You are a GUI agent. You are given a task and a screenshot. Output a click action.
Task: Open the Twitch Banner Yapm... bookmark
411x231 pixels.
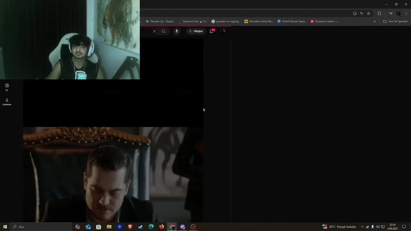coord(292,21)
